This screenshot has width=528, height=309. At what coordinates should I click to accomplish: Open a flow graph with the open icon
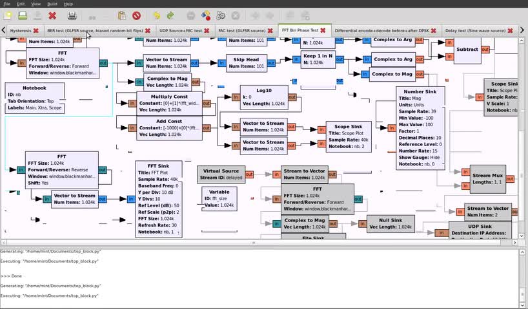click(x=23, y=15)
